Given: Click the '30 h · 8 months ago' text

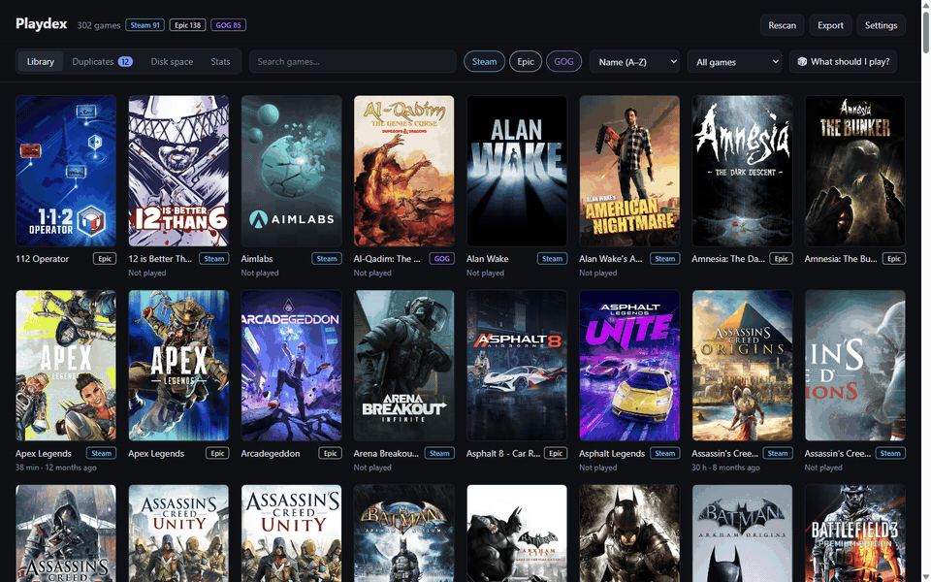Looking at the screenshot, I should (x=725, y=468).
